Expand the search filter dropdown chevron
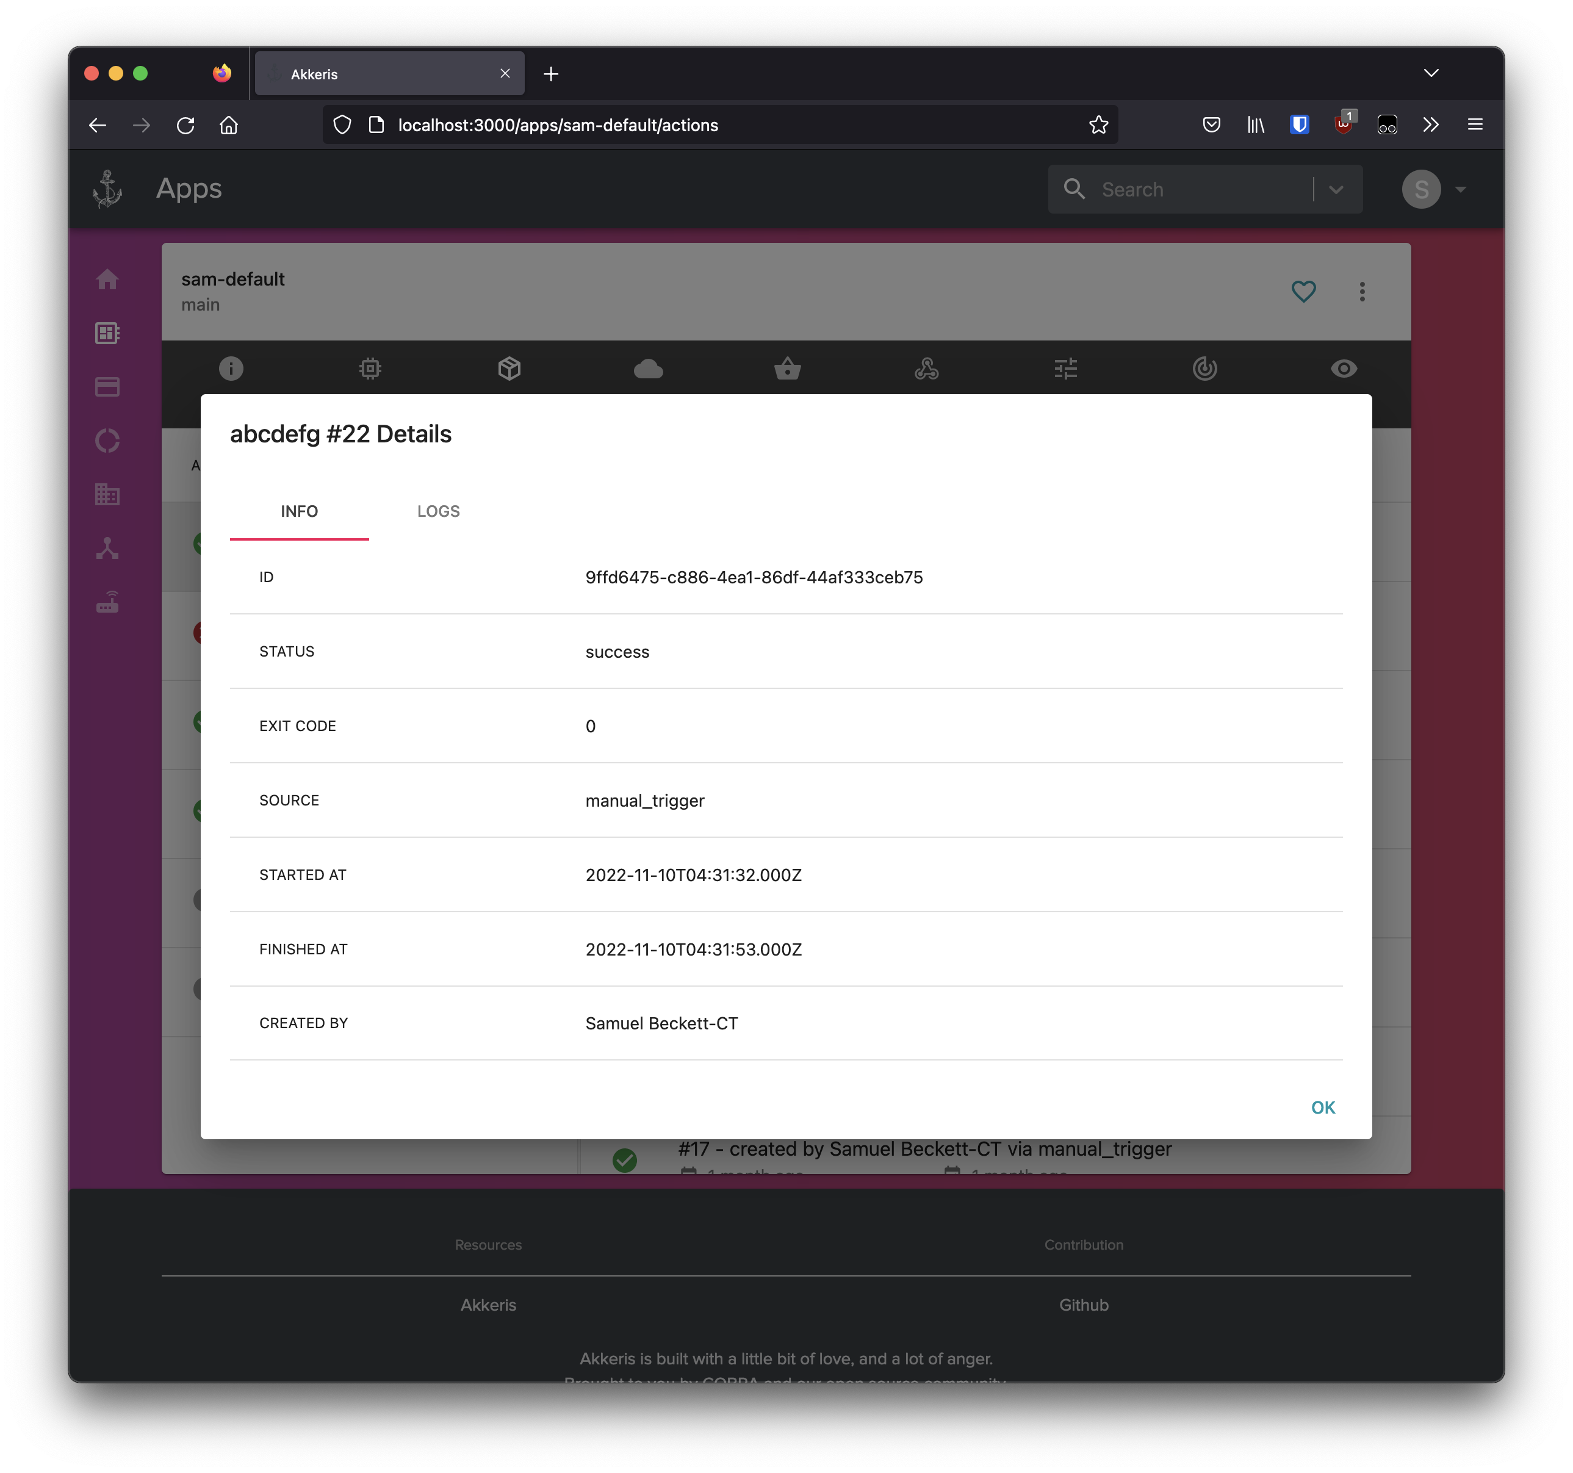1573x1473 pixels. (x=1336, y=190)
